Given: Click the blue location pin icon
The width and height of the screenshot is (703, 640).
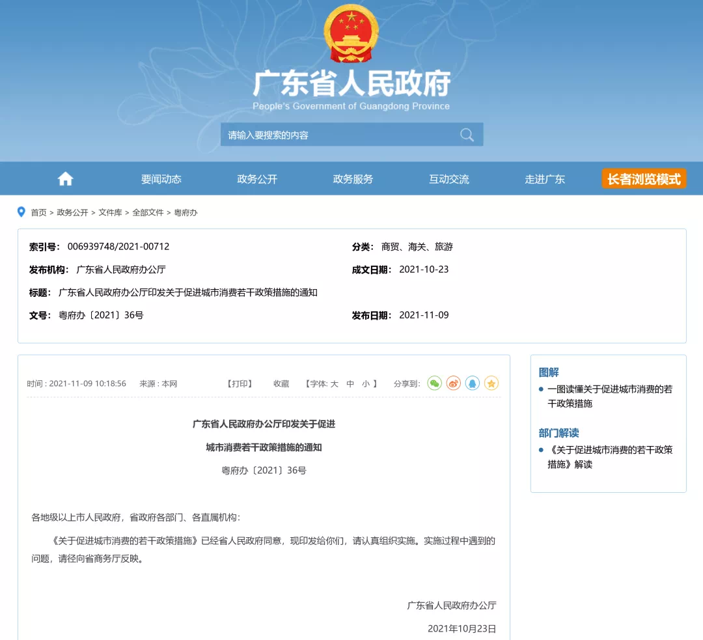Looking at the screenshot, I should pos(21,212).
